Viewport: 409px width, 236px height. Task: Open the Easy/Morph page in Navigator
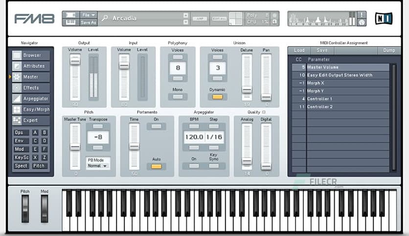coord(31,109)
